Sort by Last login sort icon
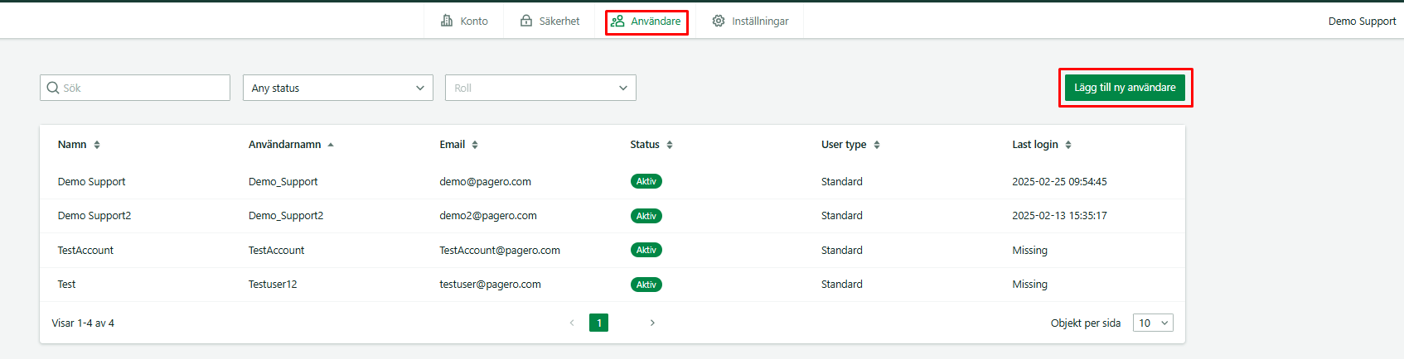 tap(1068, 145)
